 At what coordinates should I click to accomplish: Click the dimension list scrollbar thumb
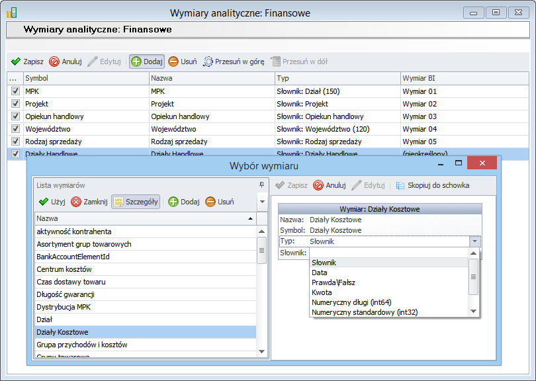point(262,251)
